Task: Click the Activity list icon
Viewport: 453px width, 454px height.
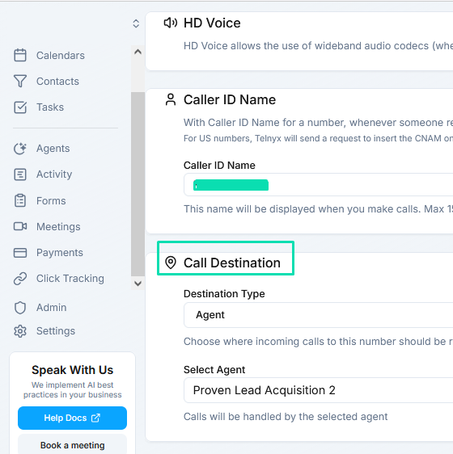Action: (20, 174)
